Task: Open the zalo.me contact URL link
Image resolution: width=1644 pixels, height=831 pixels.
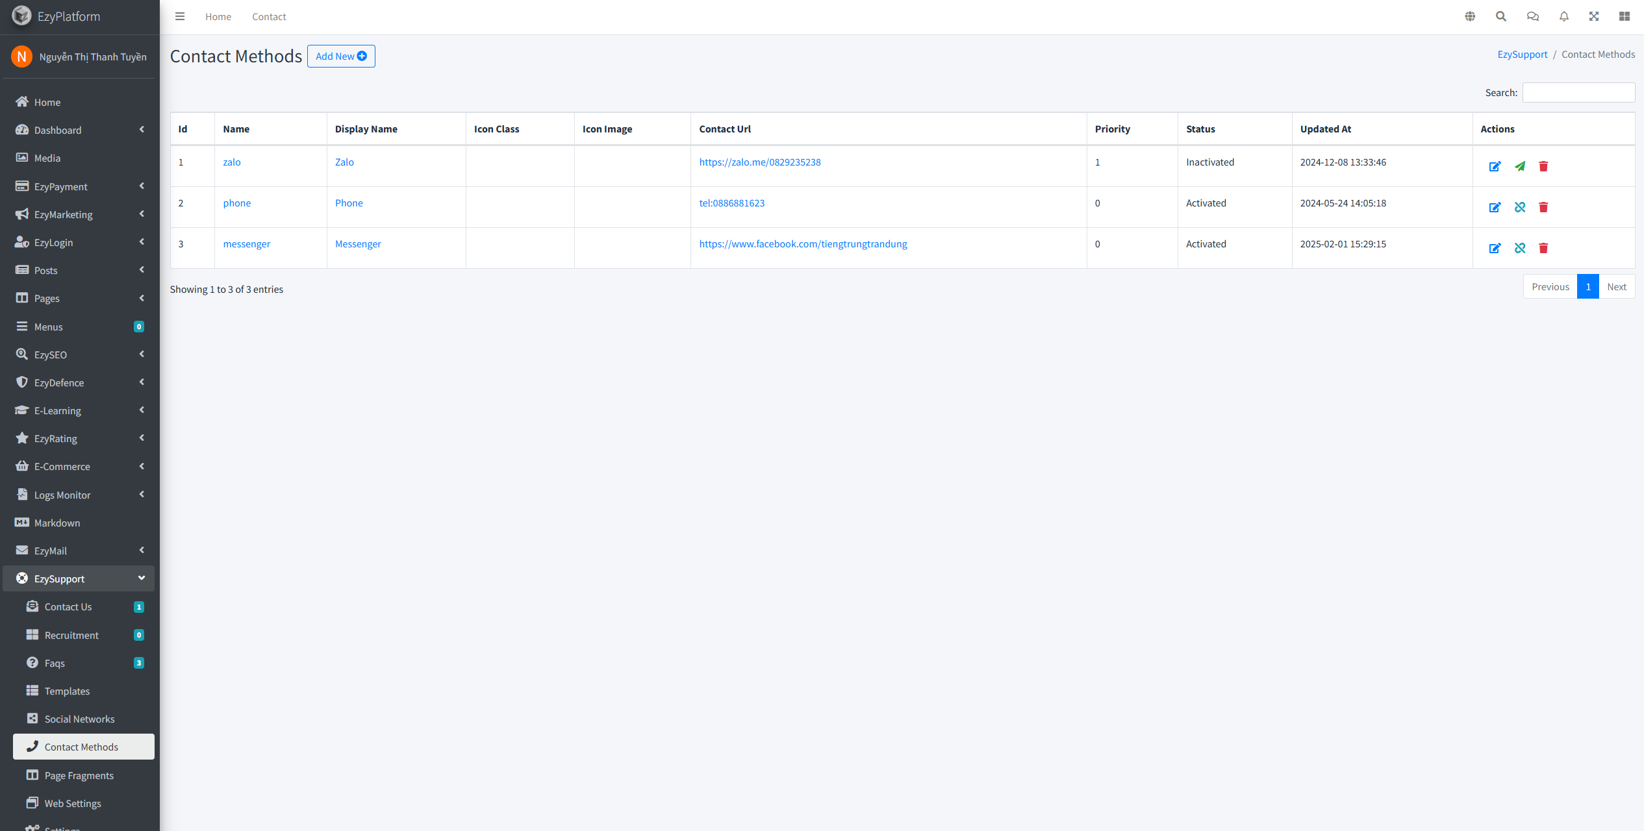Action: (x=759, y=162)
